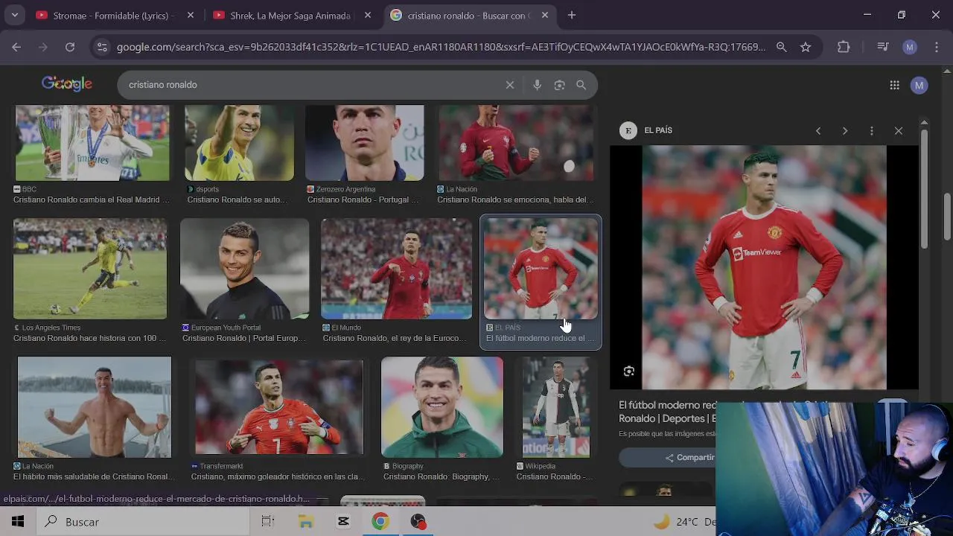Open the large Manchester United preview image
953x536 pixels.
point(765,267)
